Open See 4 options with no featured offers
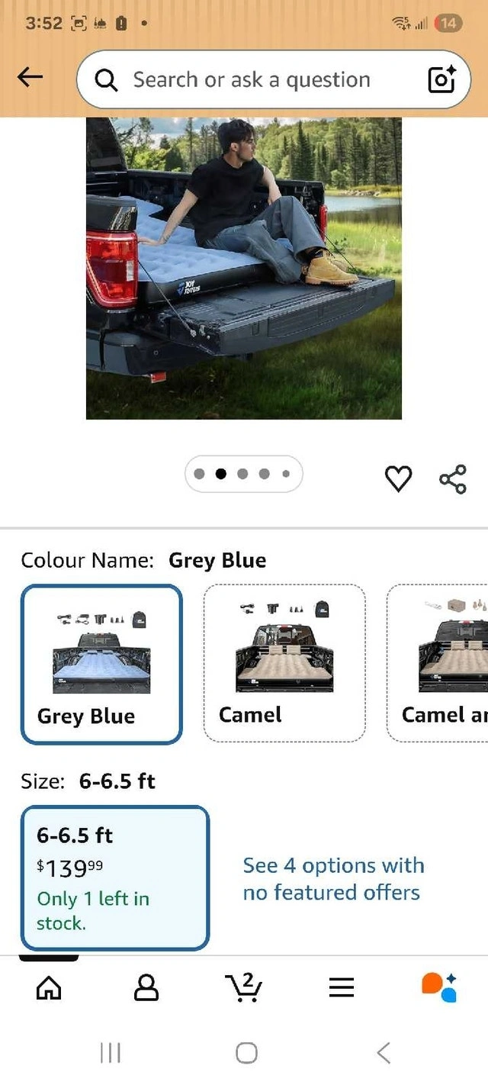Image resolution: width=488 pixels, height=1085 pixels. point(333,879)
